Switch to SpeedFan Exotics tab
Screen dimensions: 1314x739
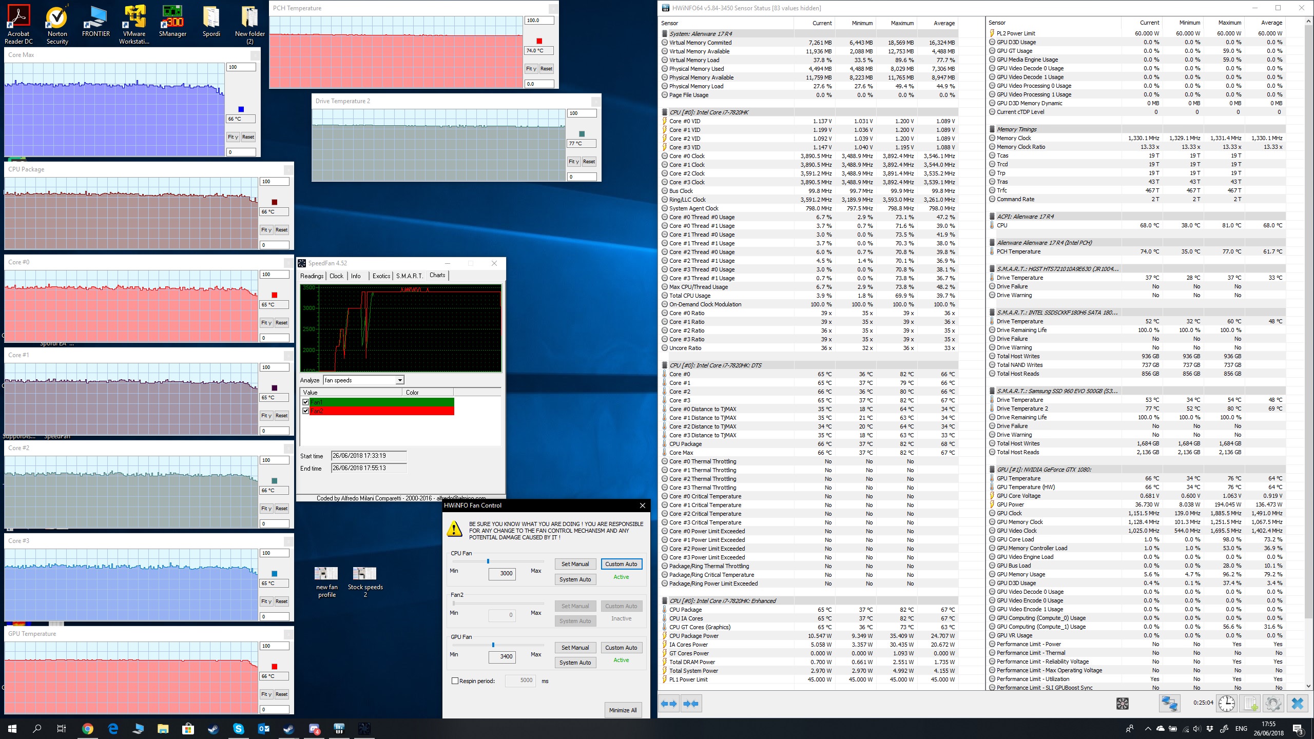pyautogui.click(x=381, y=276)
